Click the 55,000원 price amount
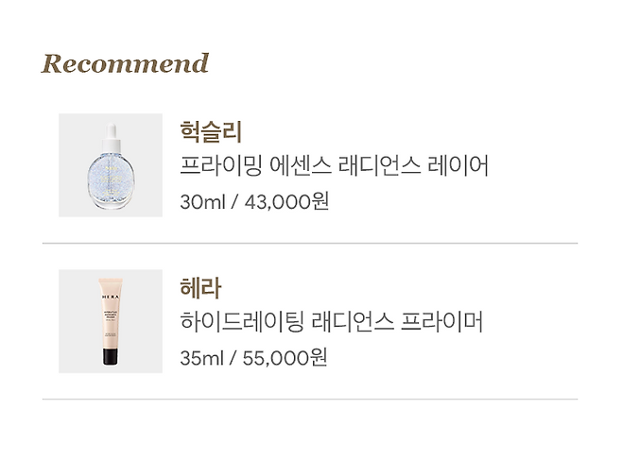This screenshot has height=460, width=622. pyautogui.click(x=285, y=358)
